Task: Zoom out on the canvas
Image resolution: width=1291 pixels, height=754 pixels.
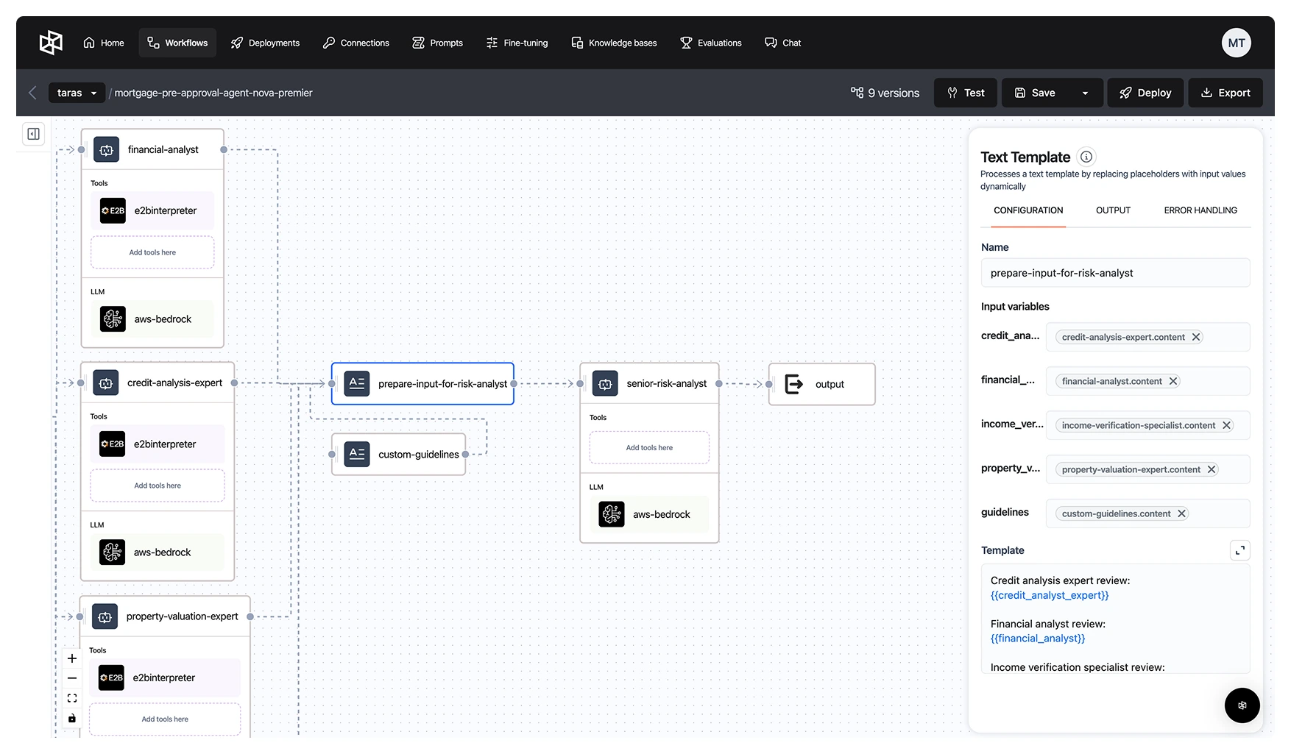Action: 72,678
